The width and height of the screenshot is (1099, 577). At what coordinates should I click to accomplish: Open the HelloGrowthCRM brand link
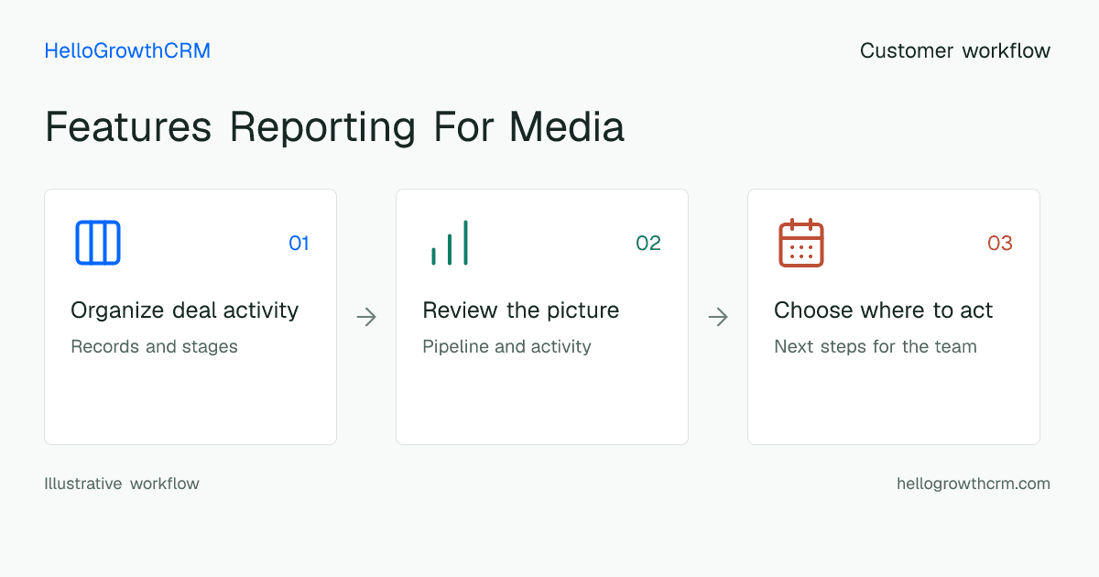pyautogui.click(x=127, y=51)
